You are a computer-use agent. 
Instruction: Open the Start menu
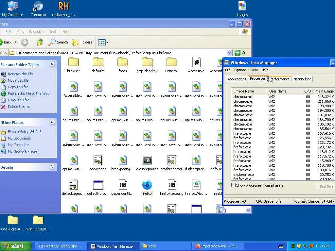15,246
